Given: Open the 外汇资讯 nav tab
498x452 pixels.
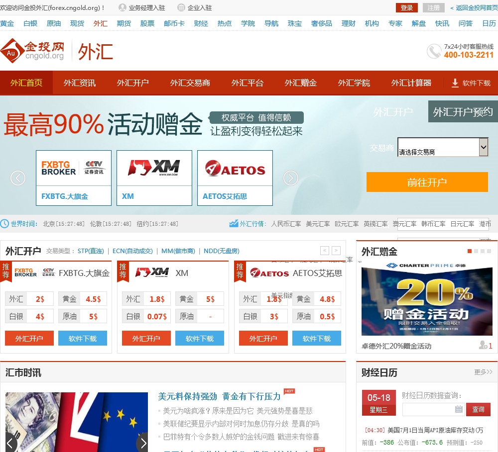Looking at the screenshot, I should pos(79,83).
